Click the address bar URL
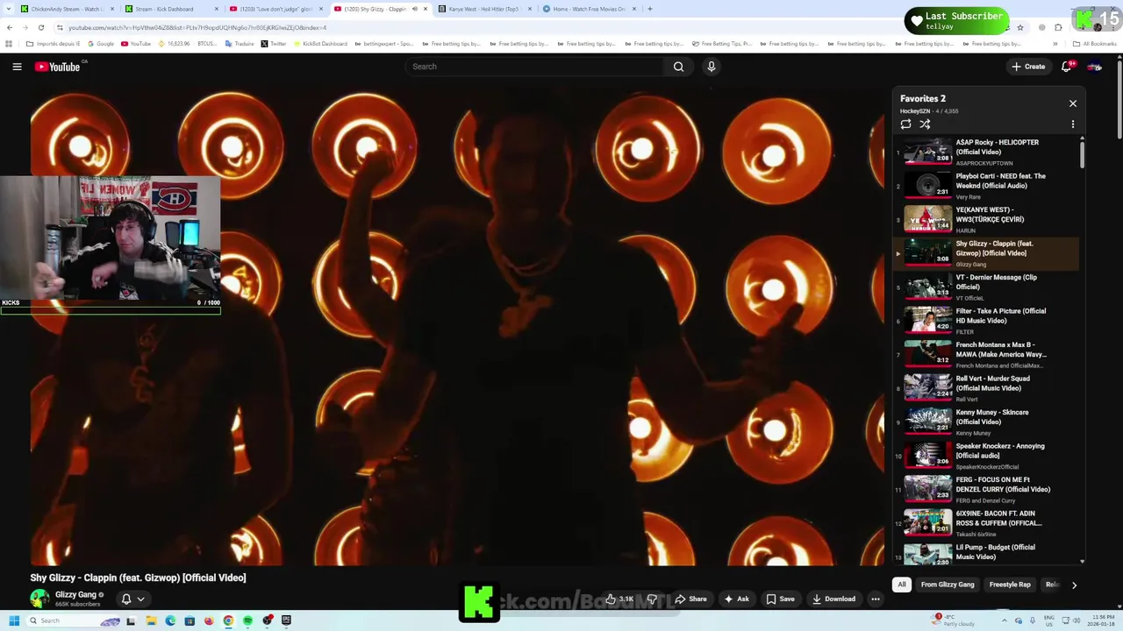 coord(197,27)
